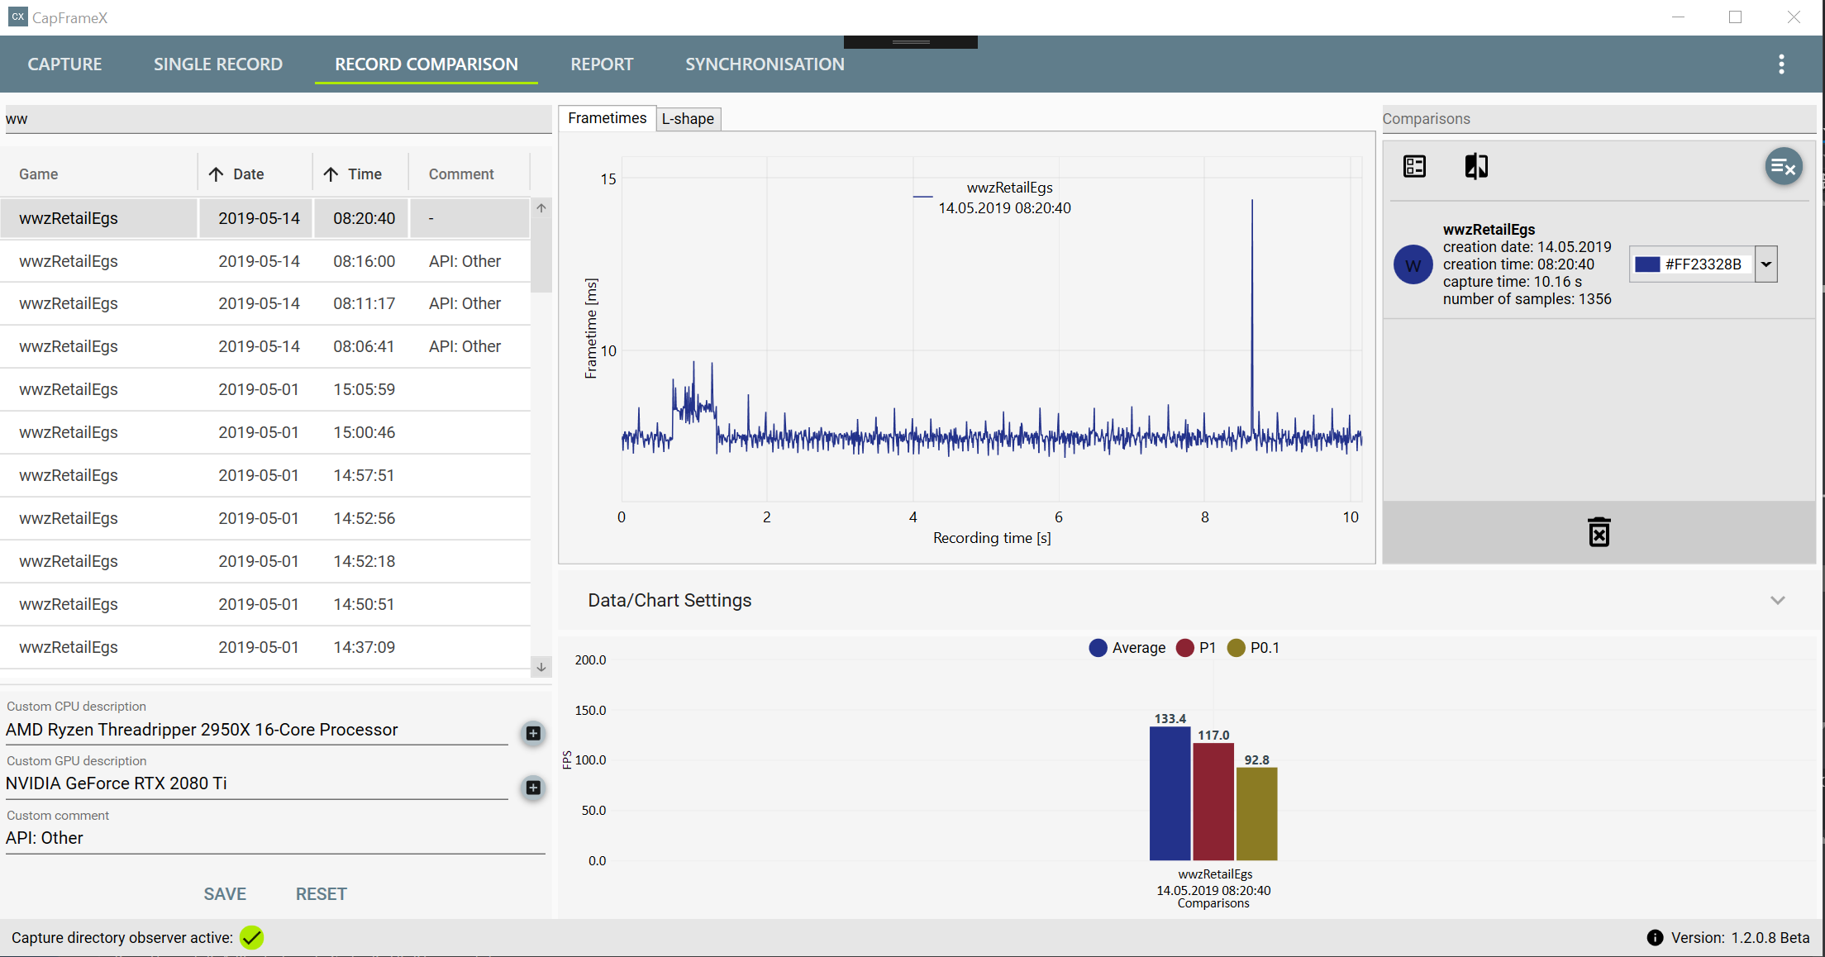Sort by Time arrow icon

click(331, 174)
